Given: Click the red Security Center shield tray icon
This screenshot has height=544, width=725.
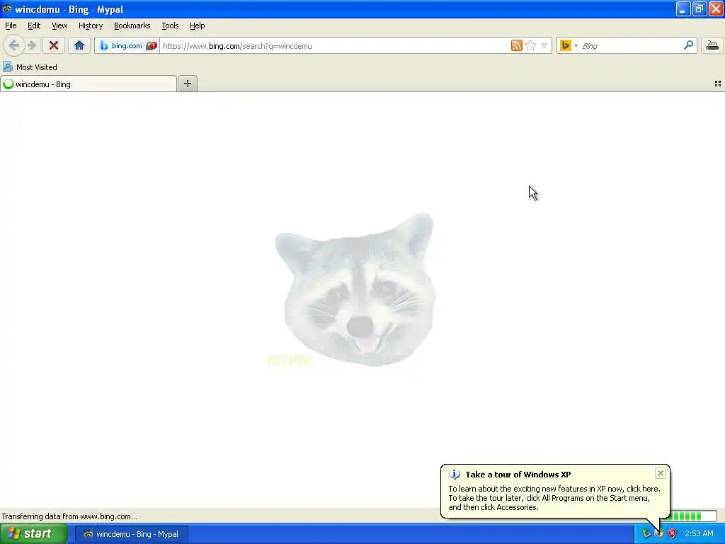Looking at the screenshot, I should click(673, 534).
